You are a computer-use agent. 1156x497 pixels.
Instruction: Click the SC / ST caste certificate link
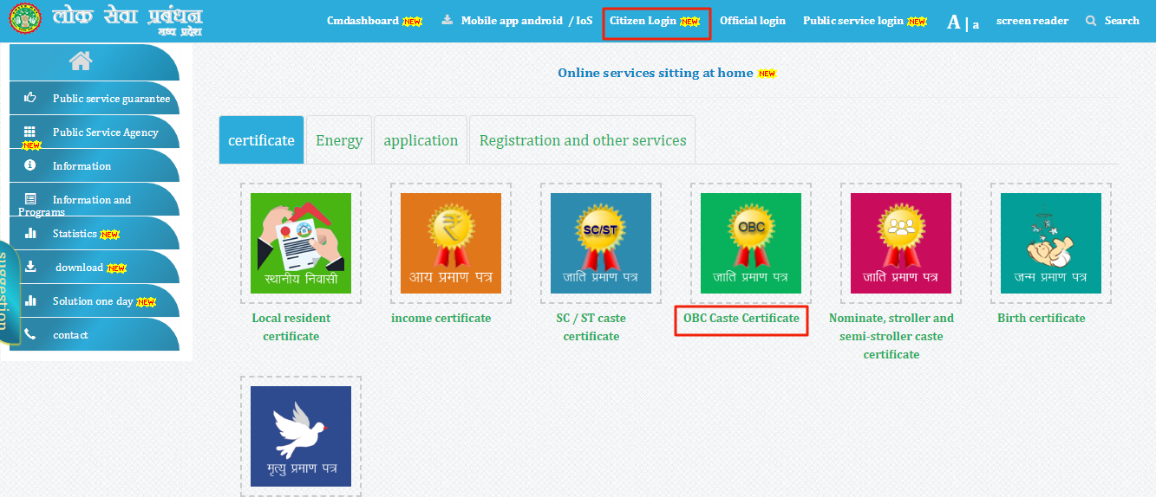(x=591, y=327)
